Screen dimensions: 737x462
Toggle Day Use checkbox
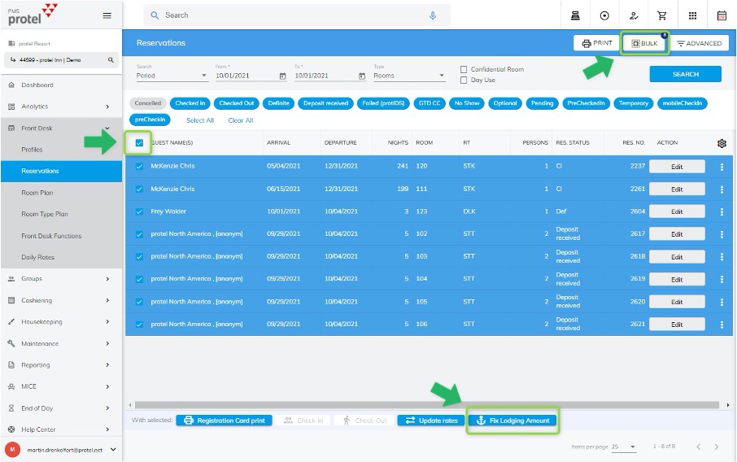(464, 81)
